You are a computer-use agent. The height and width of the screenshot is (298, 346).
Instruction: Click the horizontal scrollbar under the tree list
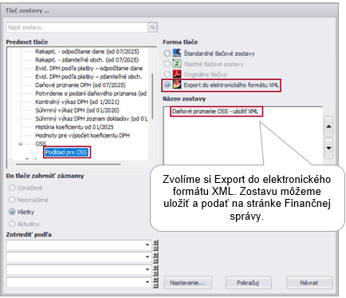pyautogui.click(x=69, y=164)
